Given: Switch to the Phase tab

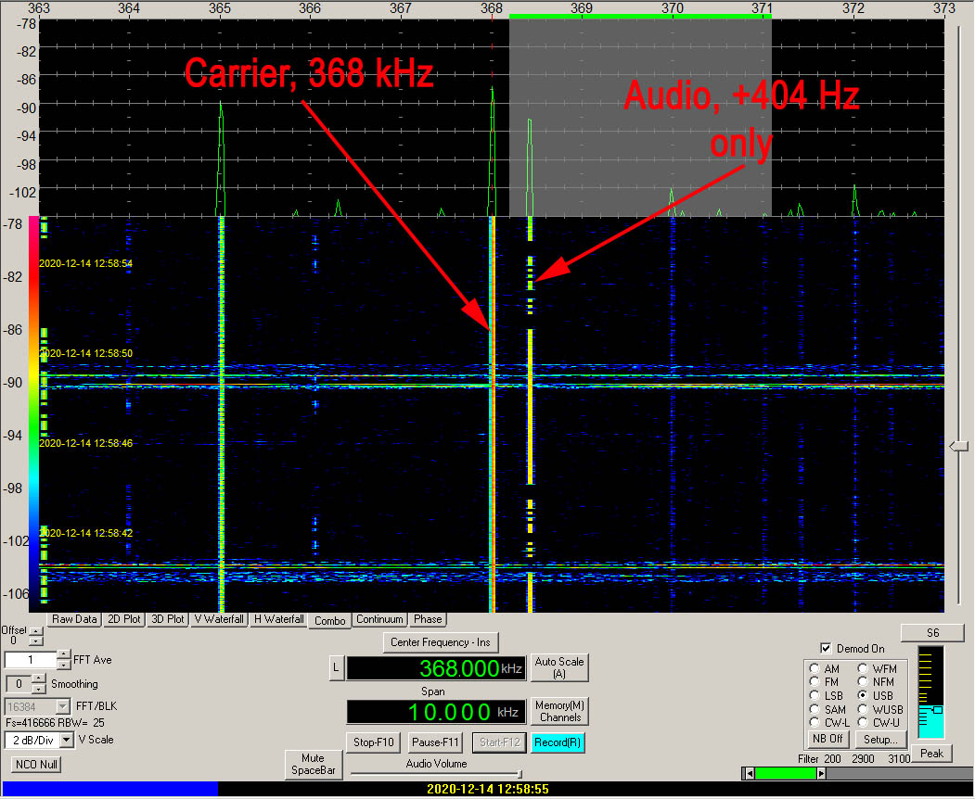Looking at the screenshot, I should coord(428,619).
